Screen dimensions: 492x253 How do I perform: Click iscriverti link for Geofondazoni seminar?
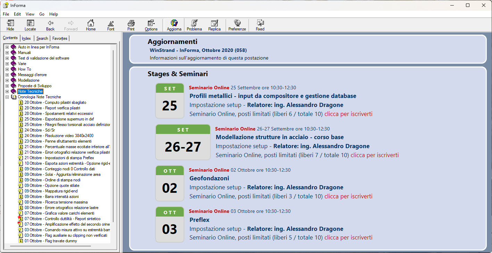348,196
